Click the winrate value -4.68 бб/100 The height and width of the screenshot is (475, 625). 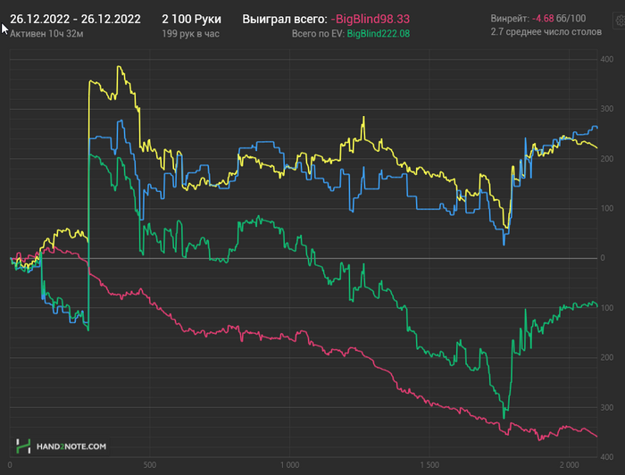(x=559, y=19)
